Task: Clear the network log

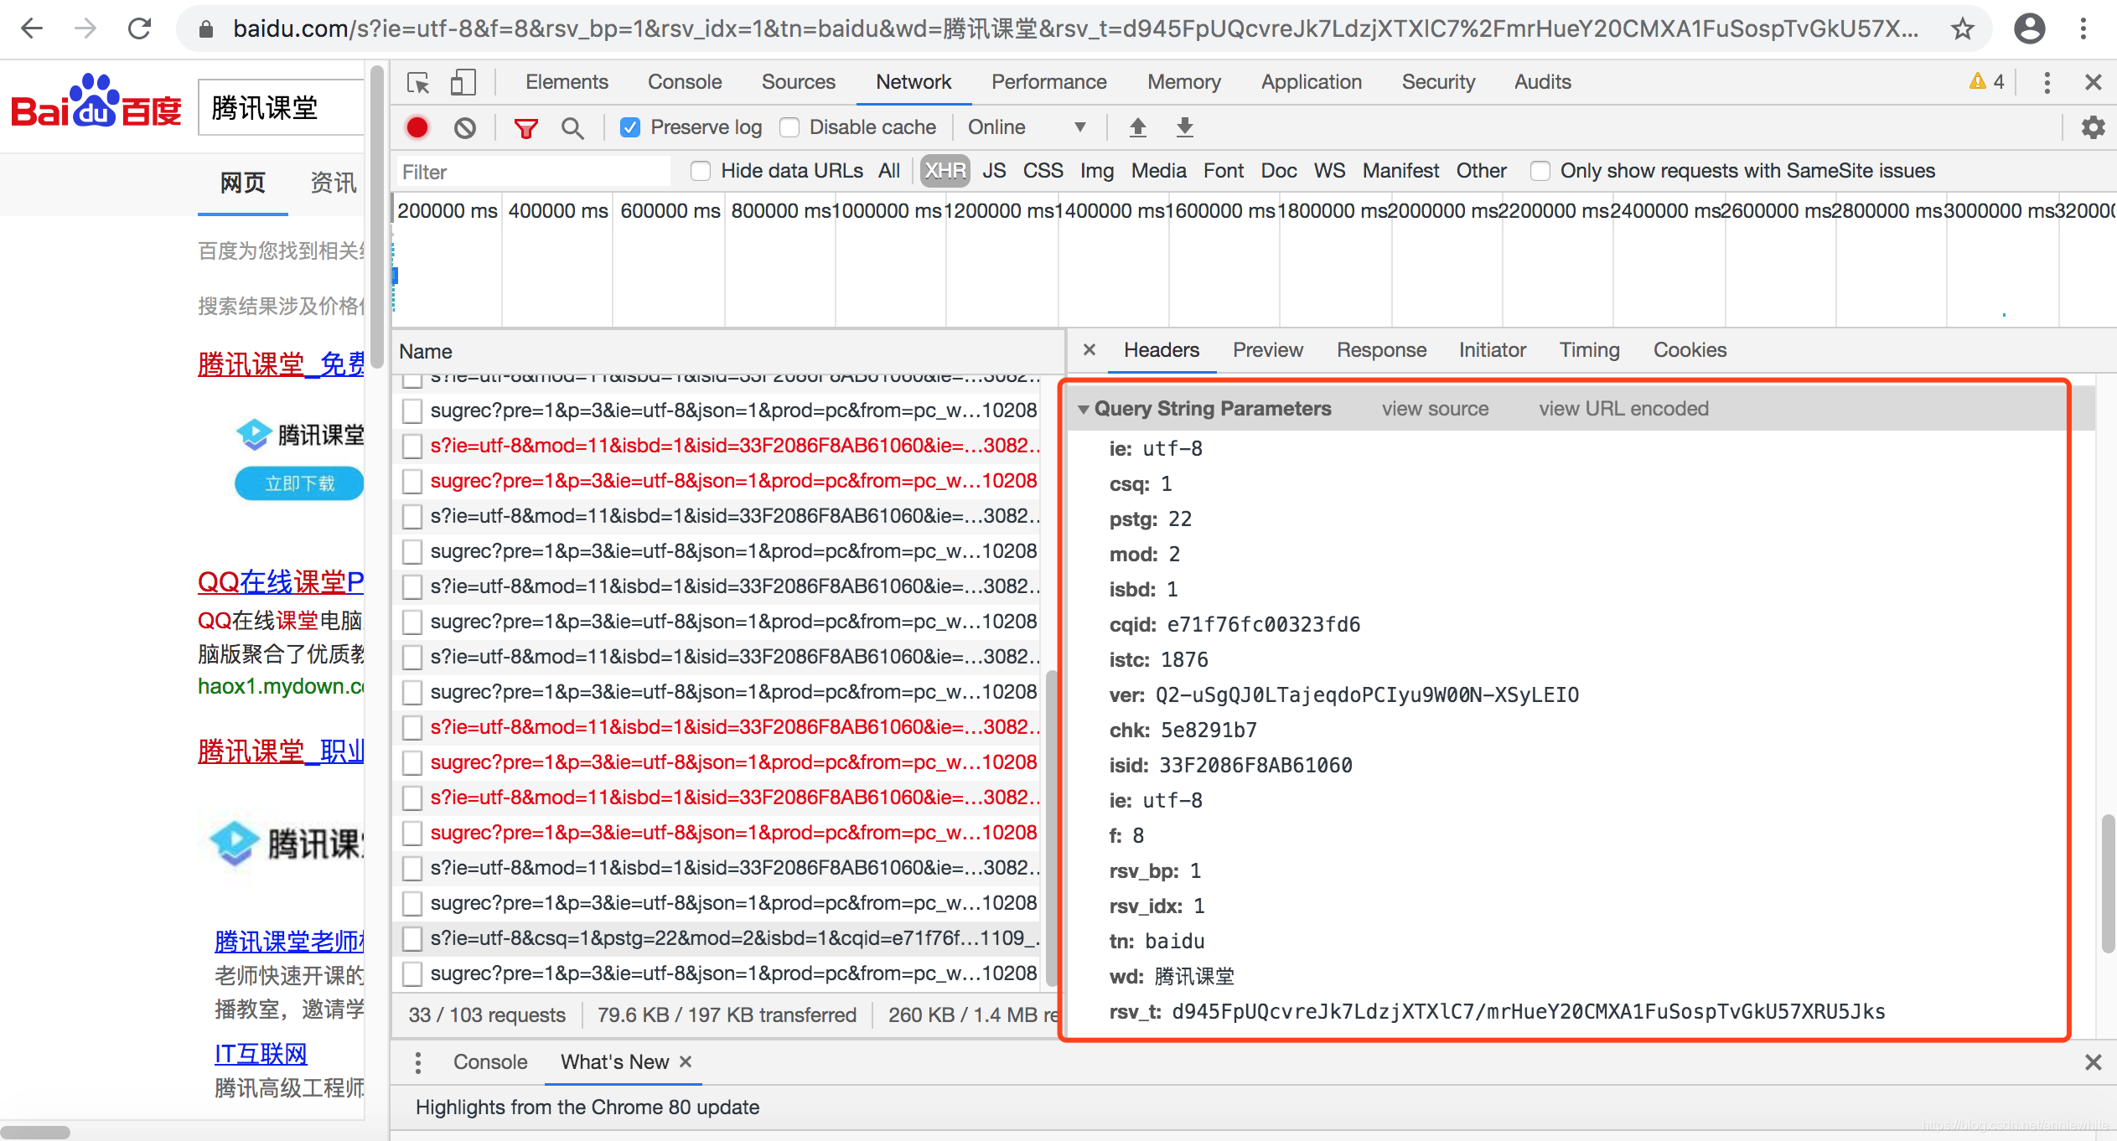Action: (465, 127)
